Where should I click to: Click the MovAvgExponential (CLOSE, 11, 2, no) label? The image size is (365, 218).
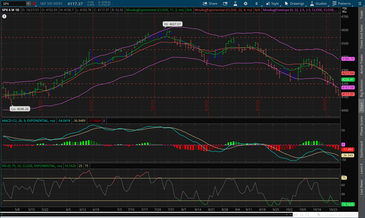(x=155, y=10)
